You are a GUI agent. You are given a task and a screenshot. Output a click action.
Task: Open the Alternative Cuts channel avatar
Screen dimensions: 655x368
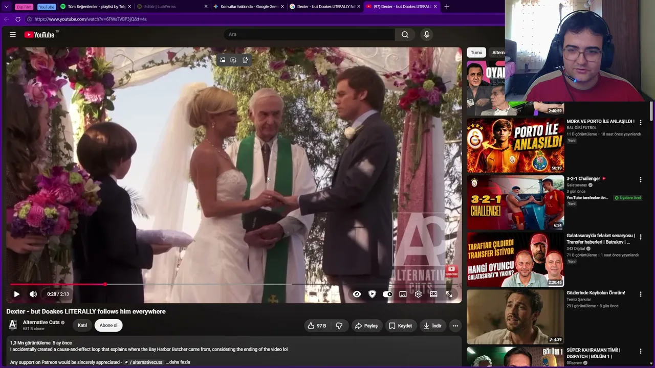[x=13, y=325]
